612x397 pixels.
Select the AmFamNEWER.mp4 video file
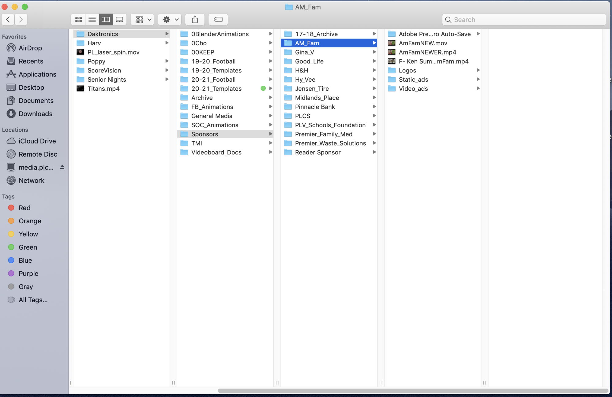pyautogui.click(x=427, y=52)
